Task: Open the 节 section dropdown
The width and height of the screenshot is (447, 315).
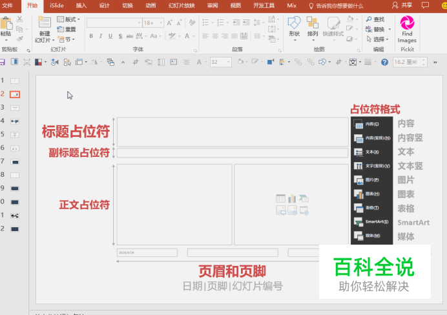Action: pos(66,39)
